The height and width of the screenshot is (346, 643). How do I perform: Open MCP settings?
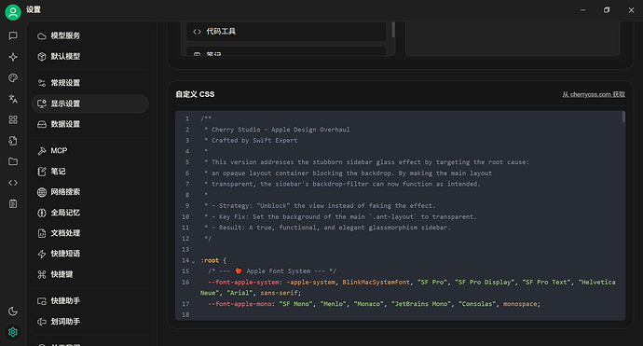tap(90, 151)
